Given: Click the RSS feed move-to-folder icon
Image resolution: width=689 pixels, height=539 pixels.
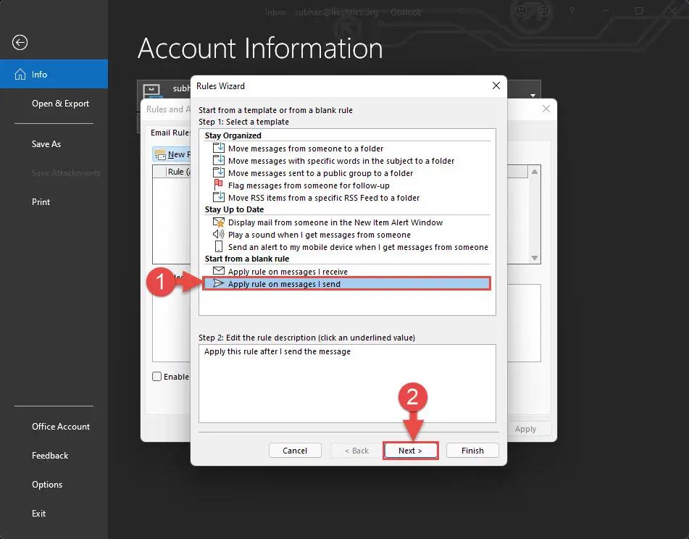Looking at the screenshot, I should (x=218, y=197).
